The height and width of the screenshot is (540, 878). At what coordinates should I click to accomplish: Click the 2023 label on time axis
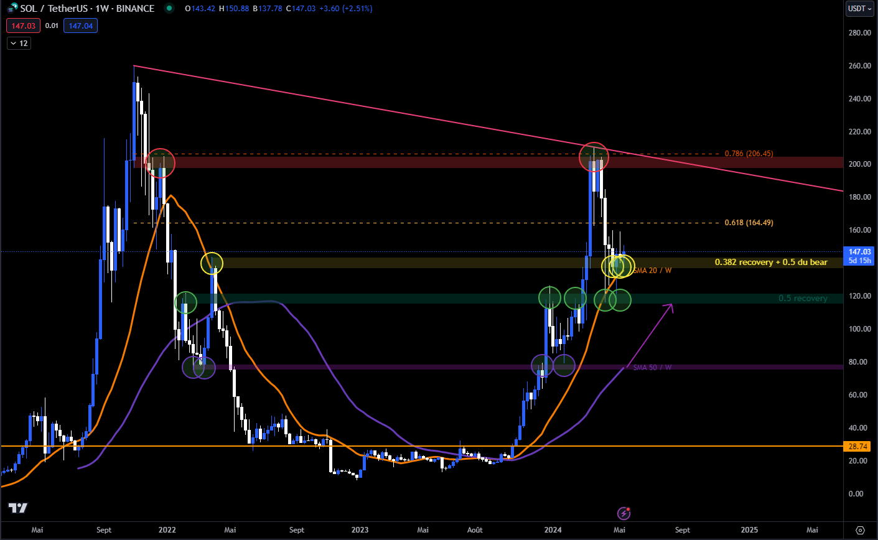click(360, 530)
